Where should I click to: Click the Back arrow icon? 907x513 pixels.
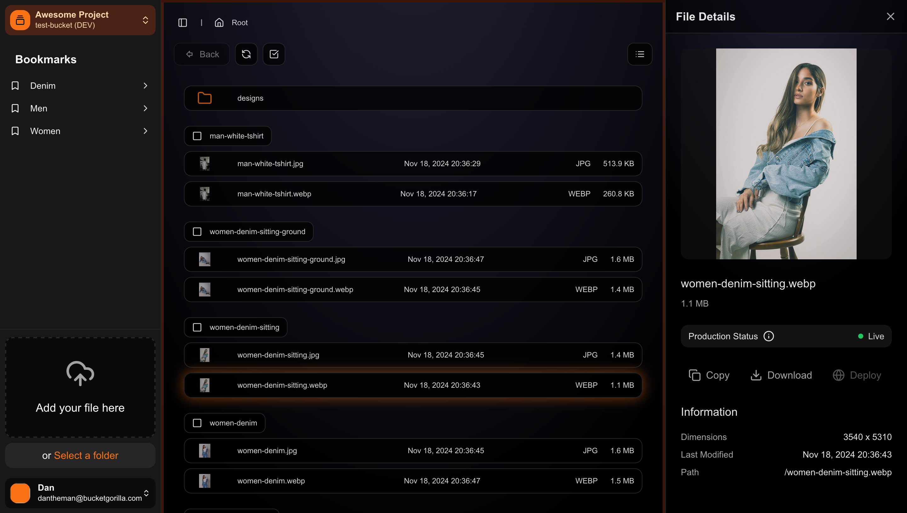coord(189,54)
